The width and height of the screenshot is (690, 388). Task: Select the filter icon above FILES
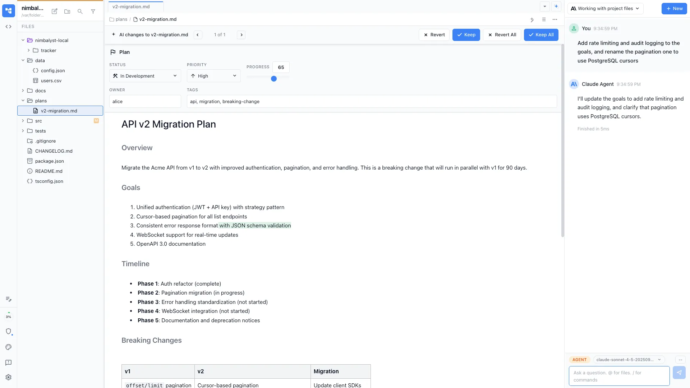click(93, 11)
